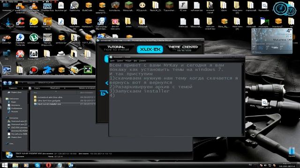Click the Explorer address bar path
Viewport: 300px width, 168px height.
click(55, 83)
